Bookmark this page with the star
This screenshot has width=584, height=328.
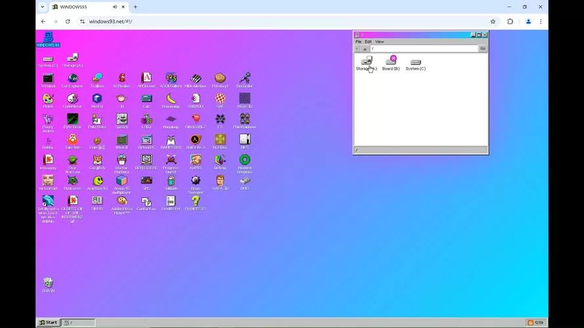[493, 22]
